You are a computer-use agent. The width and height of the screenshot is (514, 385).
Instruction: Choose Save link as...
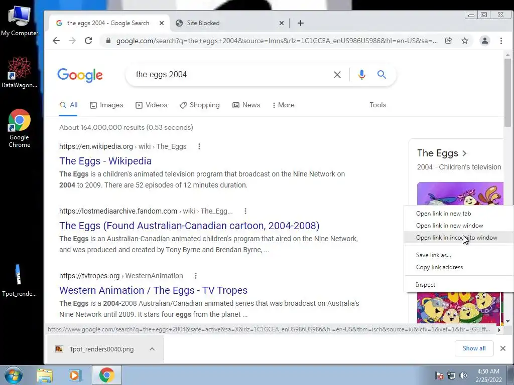(x=459, y=255)
